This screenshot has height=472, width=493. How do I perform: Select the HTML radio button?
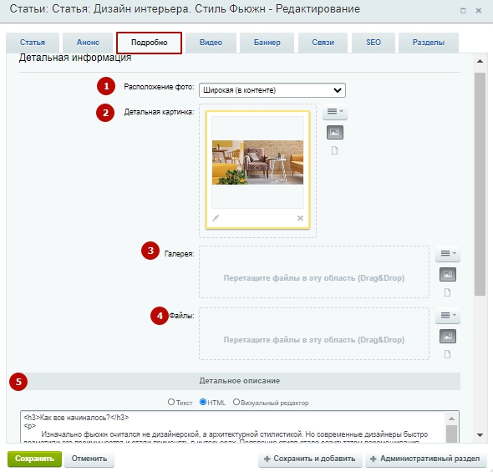pos(203,402)
